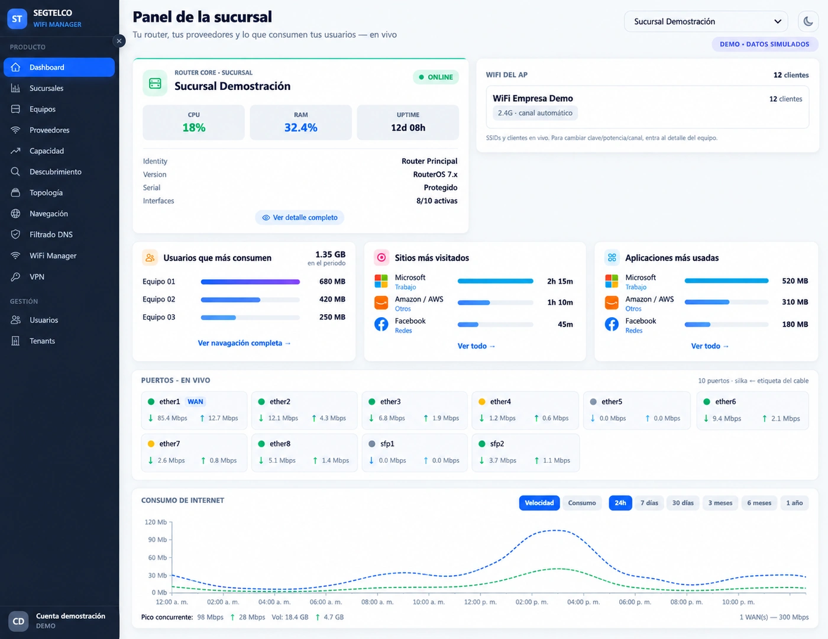Click the DEMO · DATOS SIMULADOS badge
The width and height of the screenshot is (828, 639).
tap(765, 44)
